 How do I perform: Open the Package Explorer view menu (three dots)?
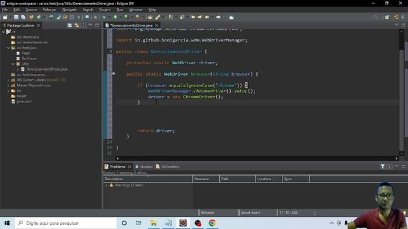coord(84,25)
